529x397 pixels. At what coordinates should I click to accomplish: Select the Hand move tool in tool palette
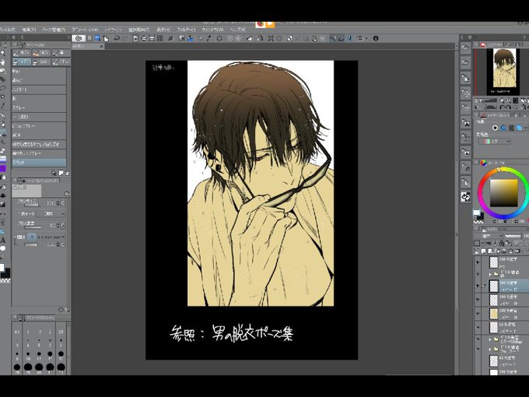click(x=2, y=62)
